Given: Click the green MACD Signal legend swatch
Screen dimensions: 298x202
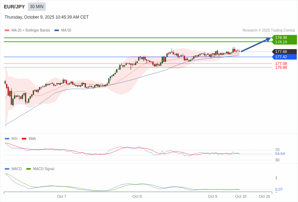Looking at the screenshot, I should [29, 169].
